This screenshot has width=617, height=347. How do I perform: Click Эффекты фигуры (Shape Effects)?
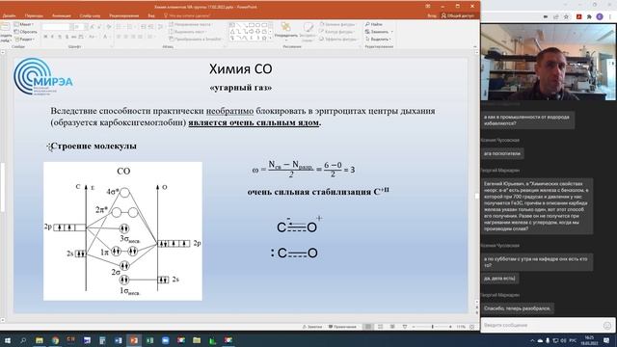pyautogui.click(x=338, y=39)
